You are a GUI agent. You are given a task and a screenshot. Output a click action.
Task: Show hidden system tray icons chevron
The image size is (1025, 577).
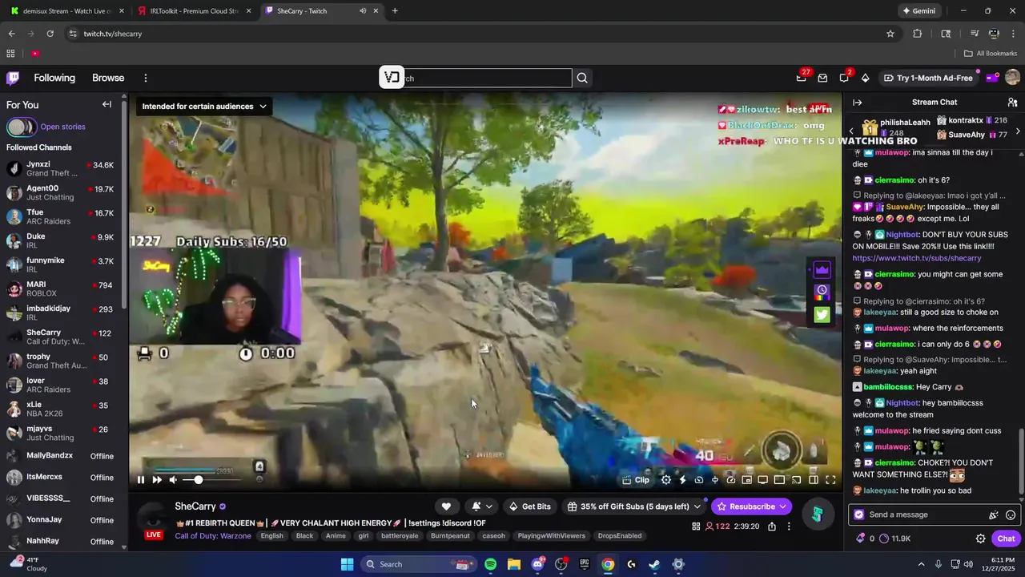921,564
